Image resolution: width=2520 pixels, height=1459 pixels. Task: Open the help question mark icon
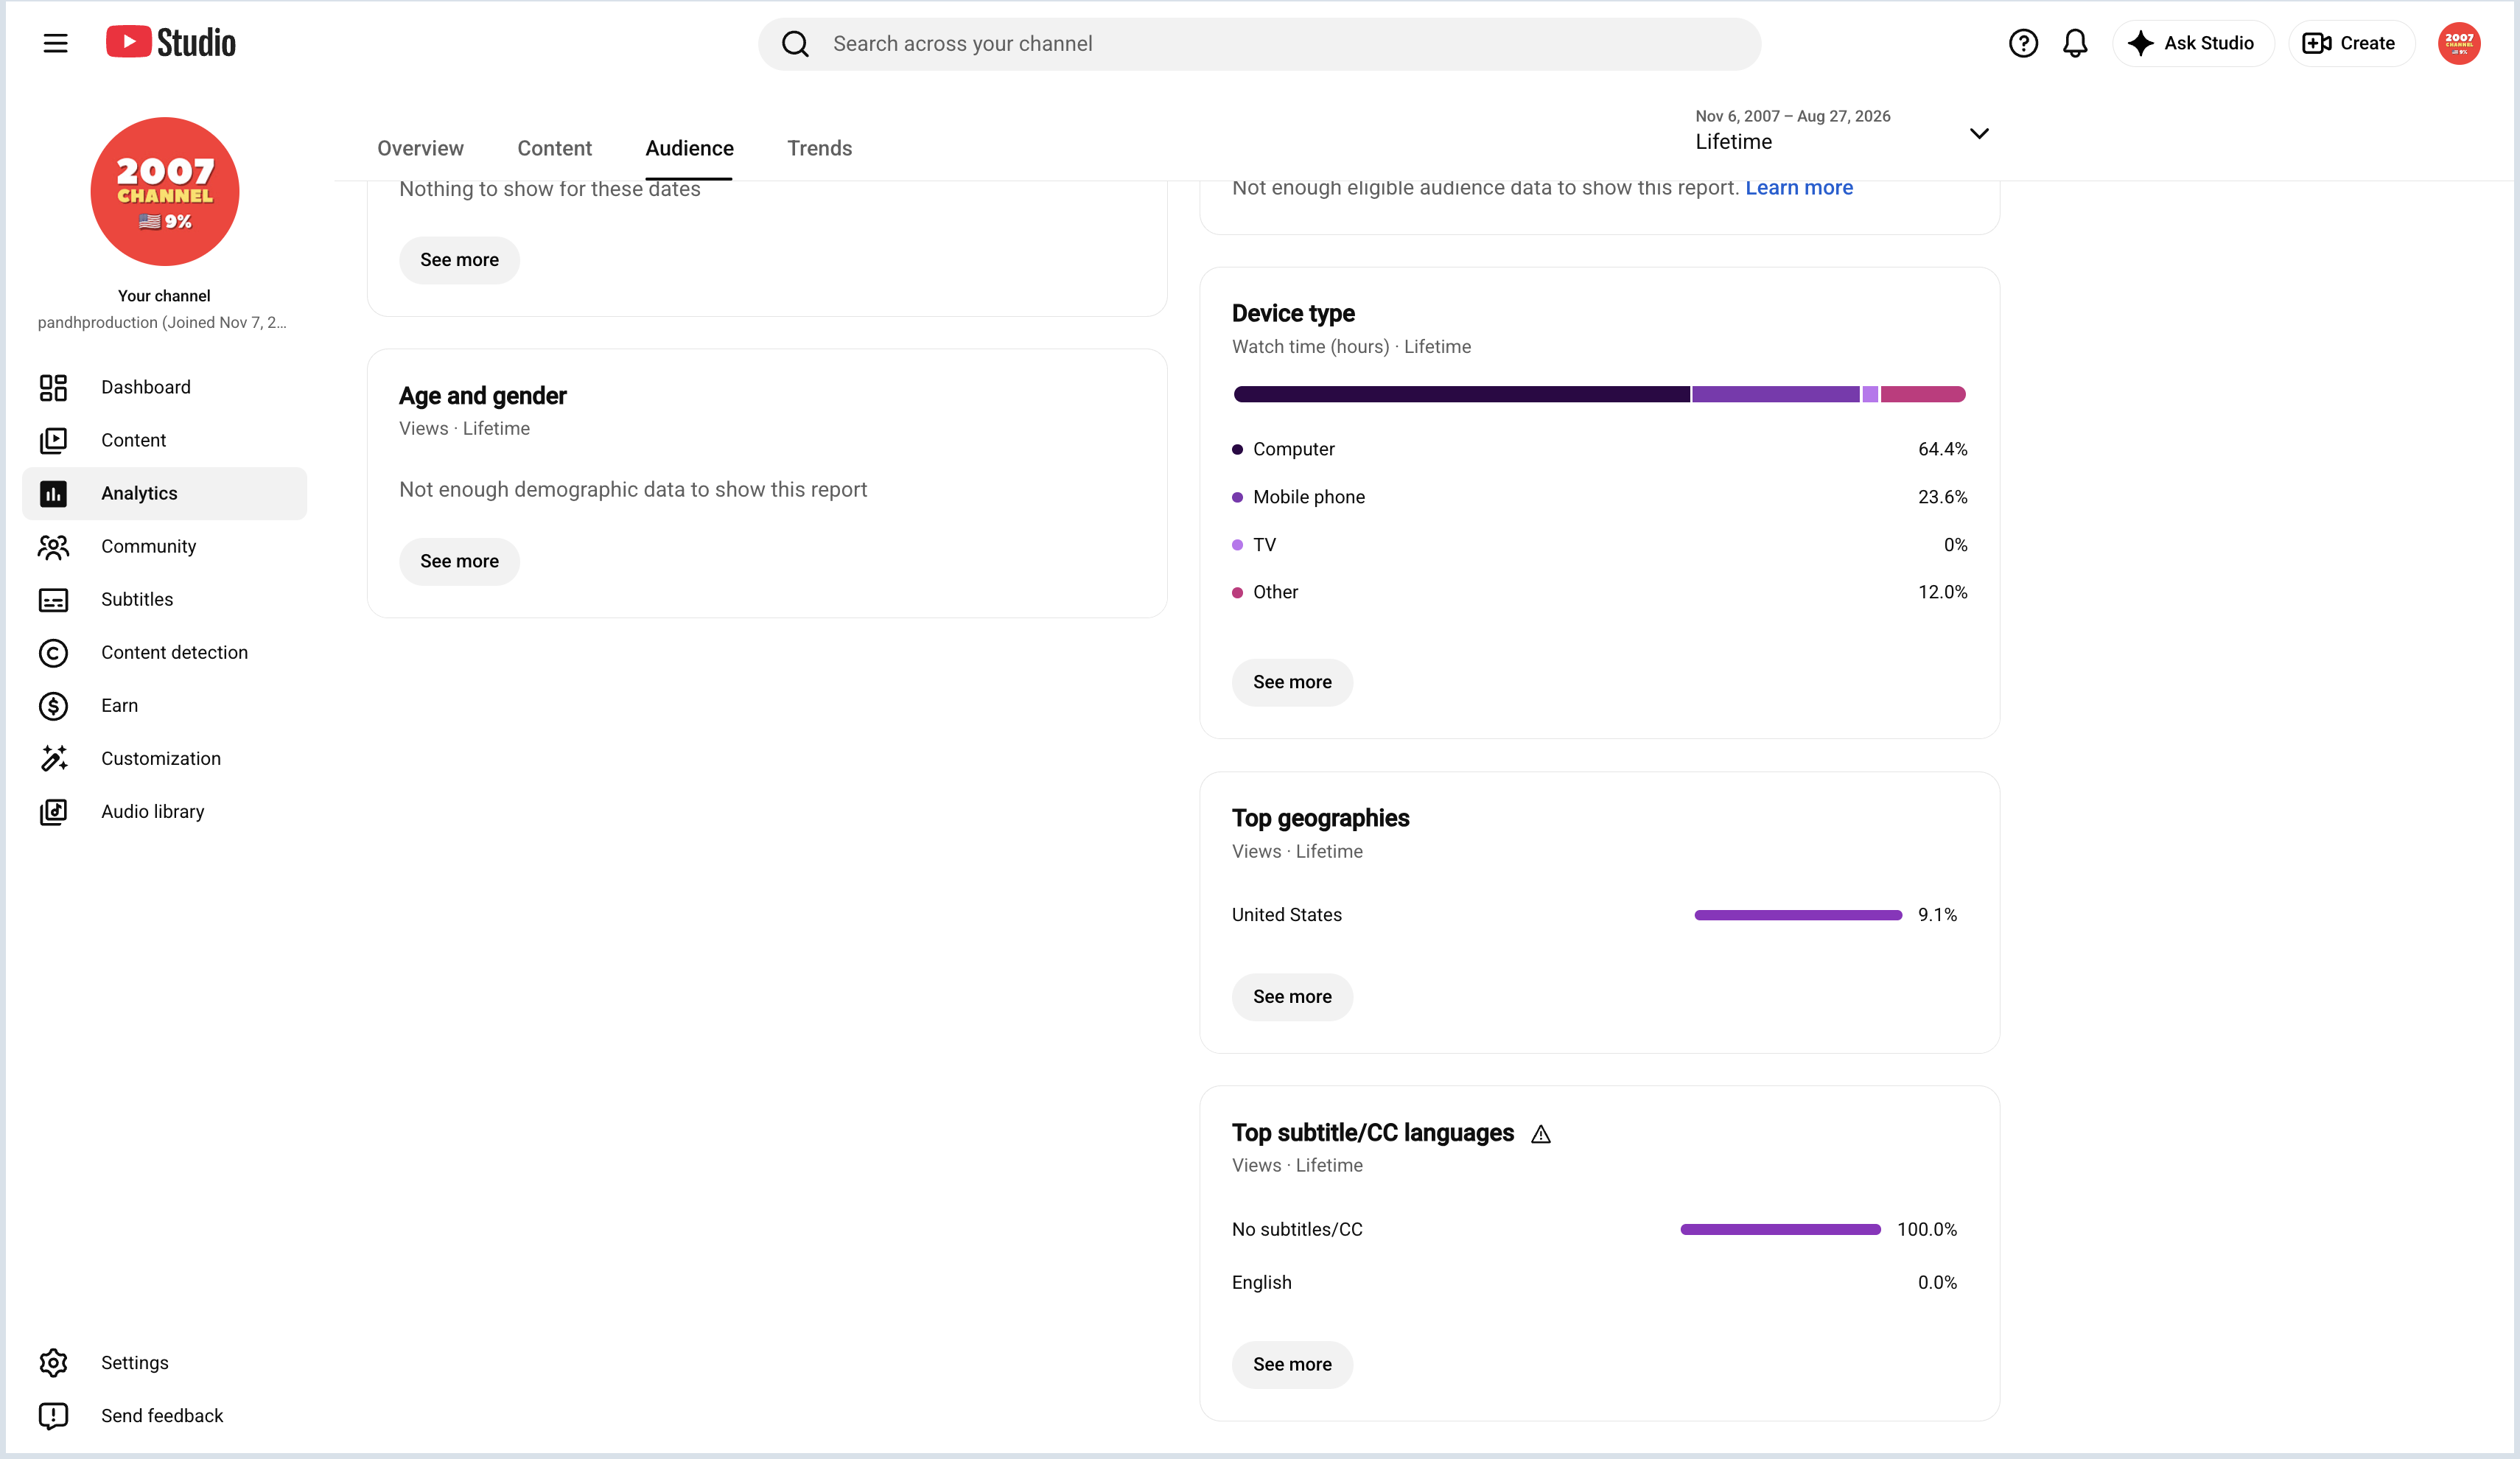tap(2023, 43)
